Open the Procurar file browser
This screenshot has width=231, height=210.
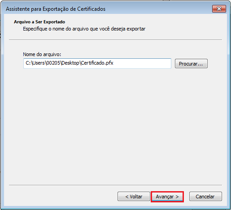[191, 64]
